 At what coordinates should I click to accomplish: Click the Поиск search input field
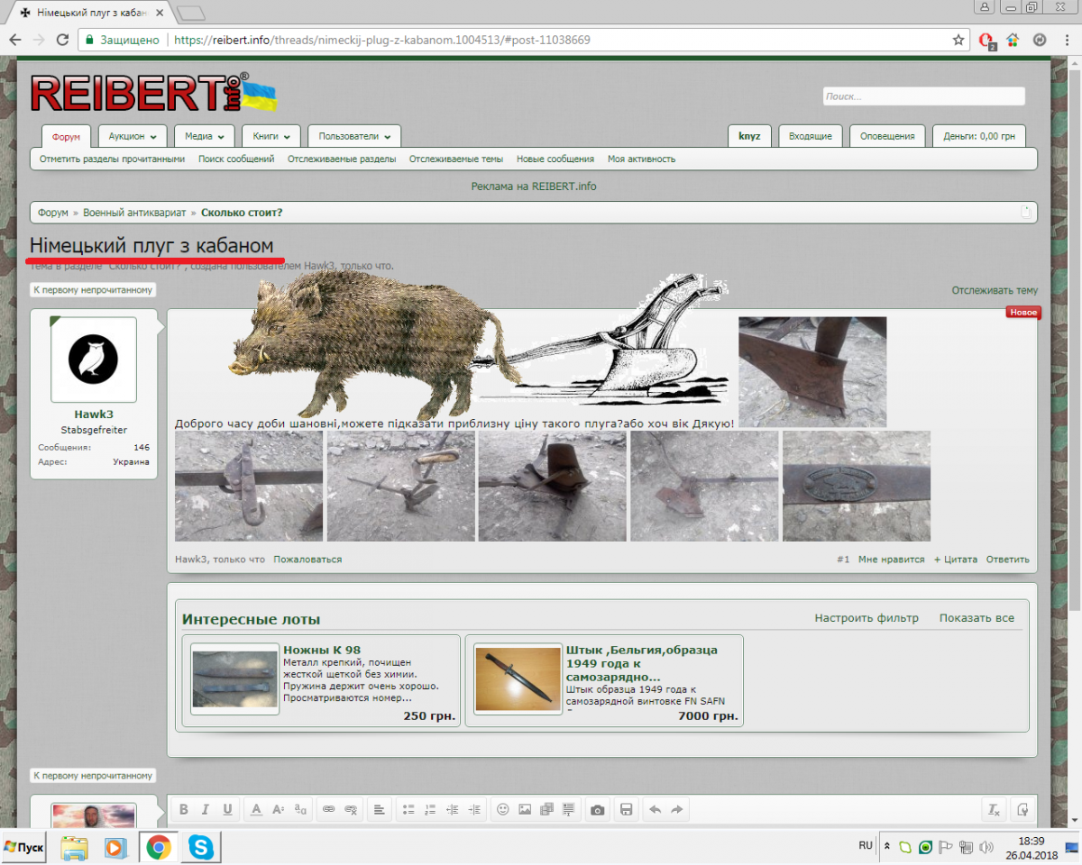coord(923,96)
